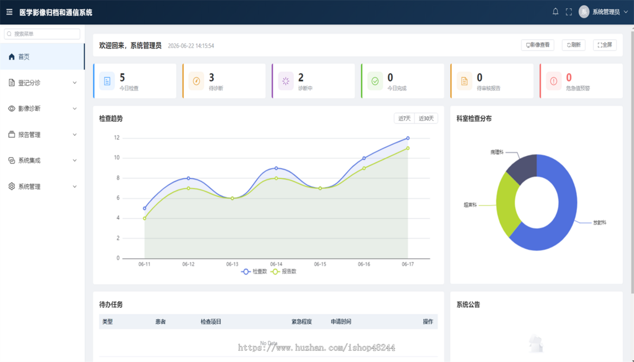Image resolution: width=634 pixels, height=362 pixels.
Task: Click the 今日检查 label text
Action: tap(129, 88)
